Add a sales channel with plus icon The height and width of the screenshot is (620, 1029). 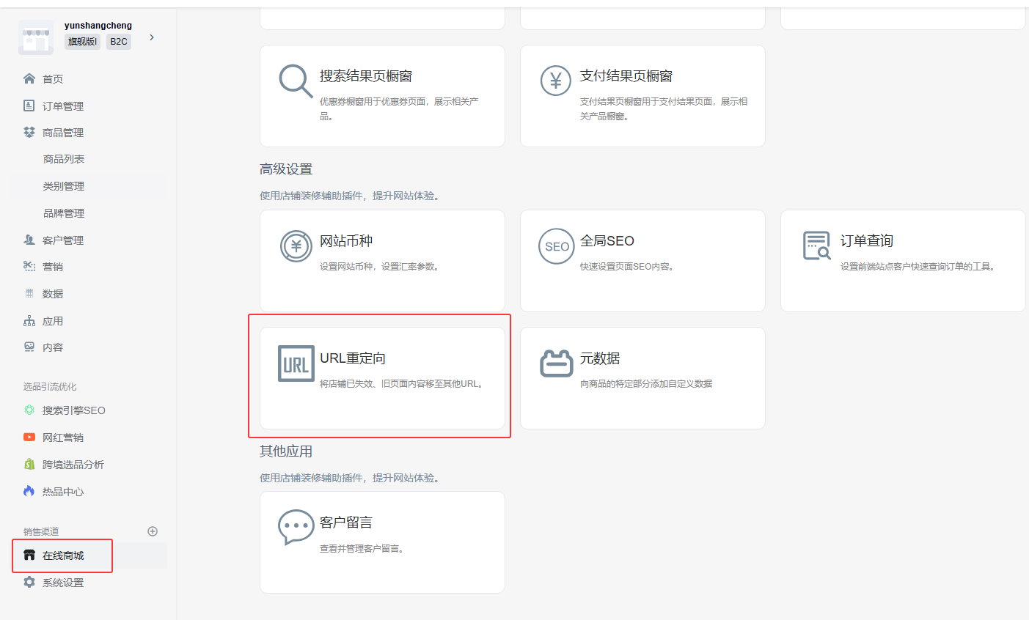153,531
